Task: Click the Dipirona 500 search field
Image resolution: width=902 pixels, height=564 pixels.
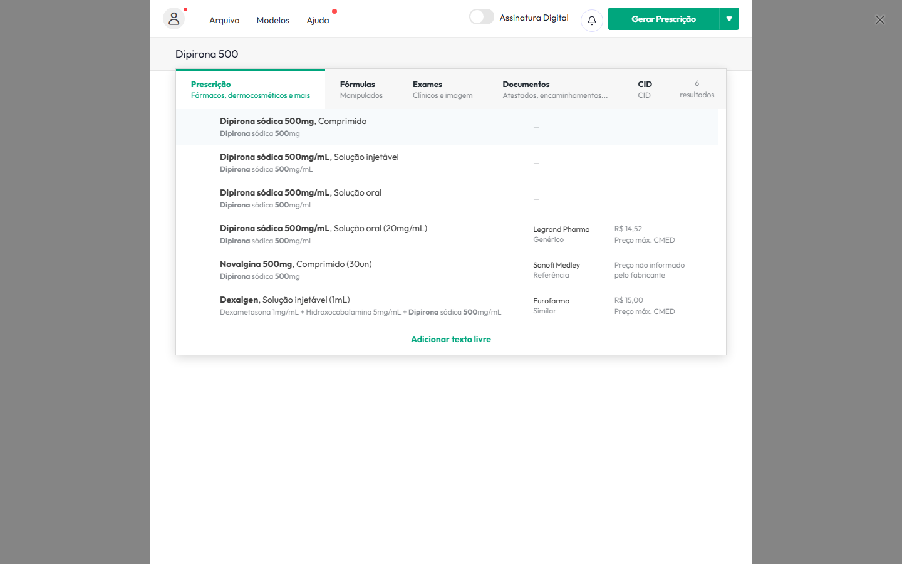Action: point(451,54)
